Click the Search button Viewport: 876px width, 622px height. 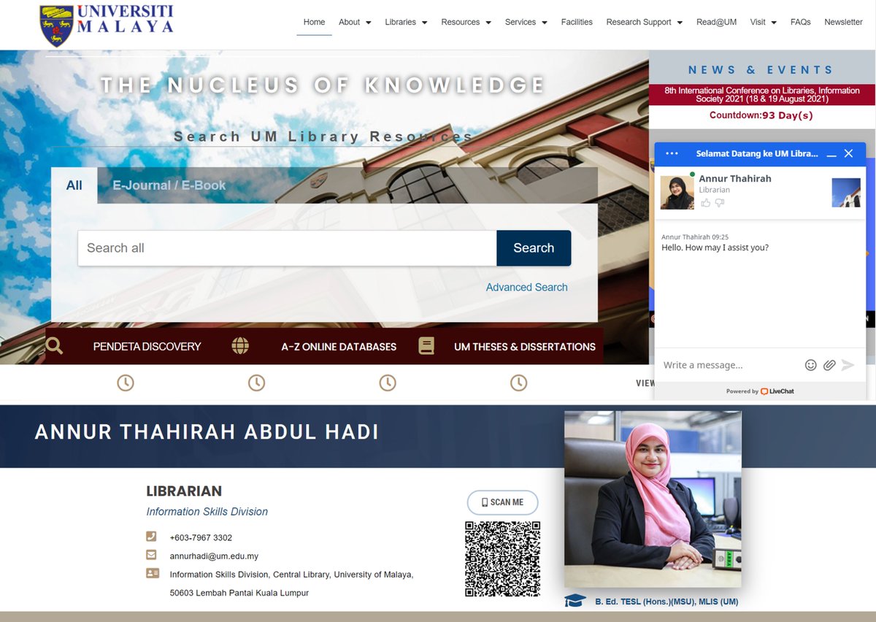click(x=534, y=248)
